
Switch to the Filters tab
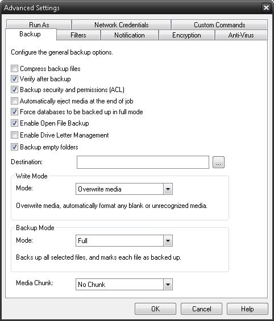78,35
